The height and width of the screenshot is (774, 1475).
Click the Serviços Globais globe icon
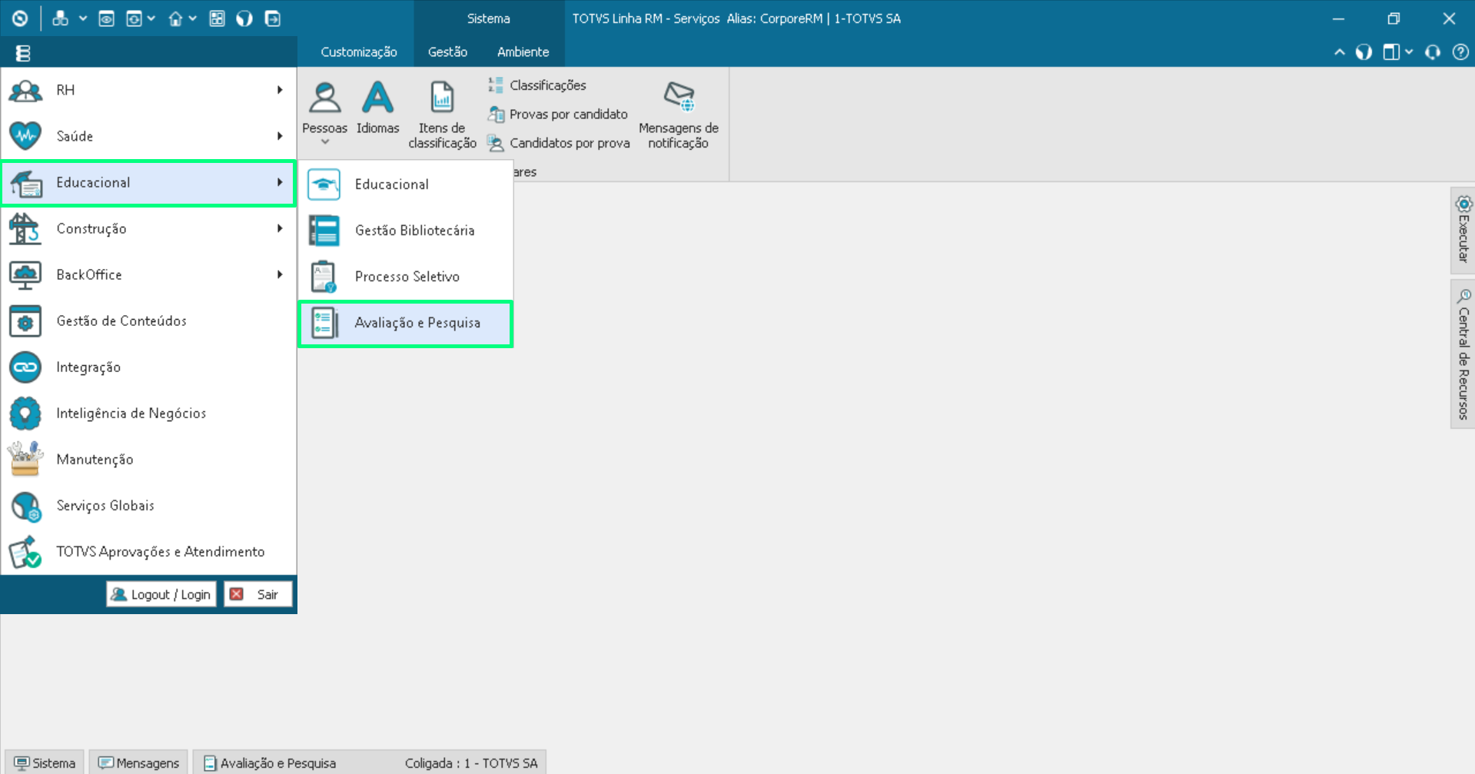[x=25, y=506]
